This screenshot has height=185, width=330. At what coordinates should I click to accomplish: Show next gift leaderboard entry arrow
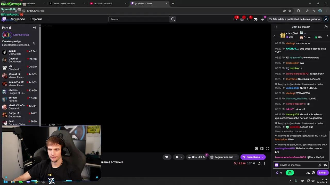[x=328, y=36]
